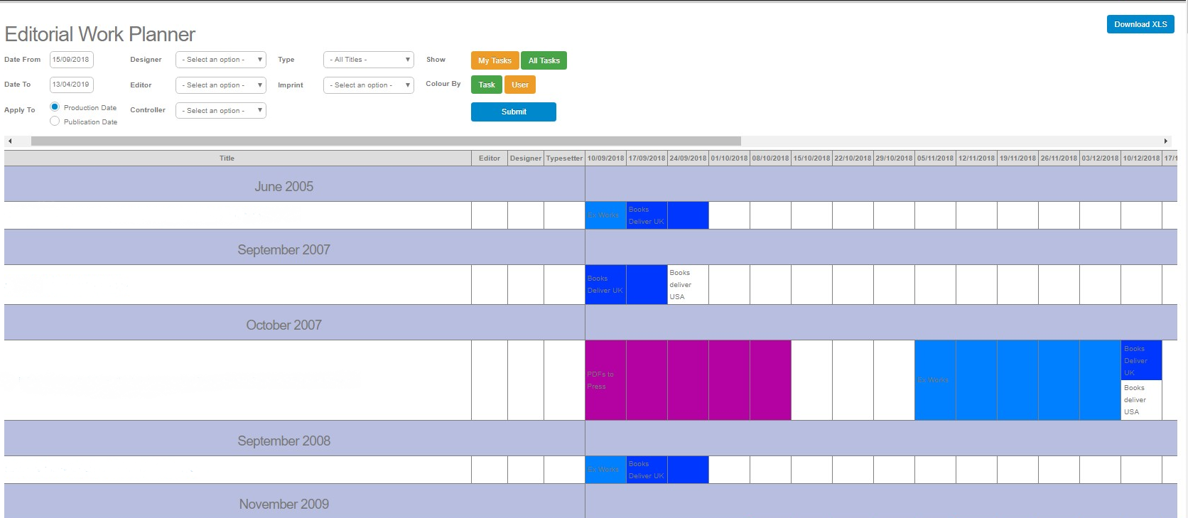Screen dimensions: 1188x518
Task: Click the 05/11/2018 date column header
Action: [x=935, y=158]
